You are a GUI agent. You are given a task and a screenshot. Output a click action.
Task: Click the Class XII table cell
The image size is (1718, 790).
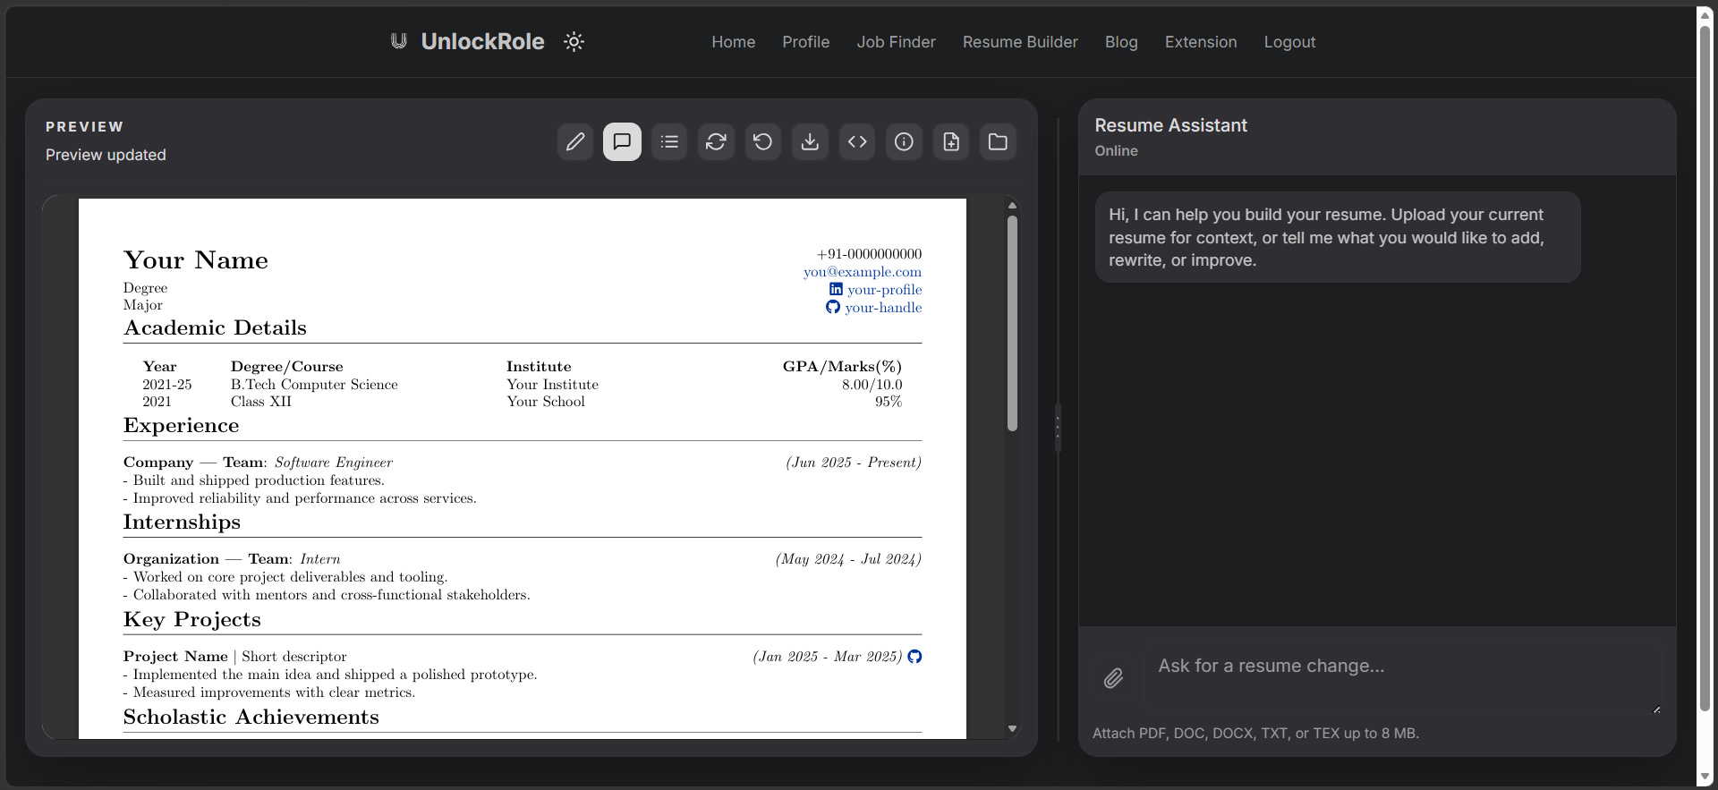tap(261, 402)
